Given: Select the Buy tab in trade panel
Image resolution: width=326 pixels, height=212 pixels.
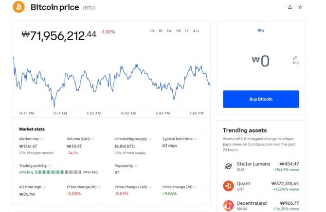Looking at the screenshot, I should pyautogui.click(x=261, y=30).
